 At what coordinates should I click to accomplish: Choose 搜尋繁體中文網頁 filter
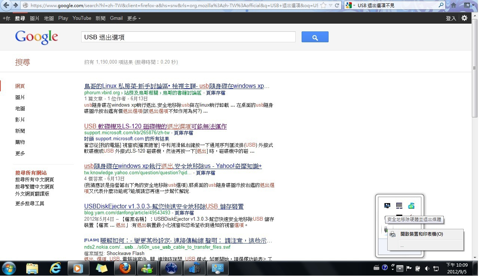pos(34,187)
